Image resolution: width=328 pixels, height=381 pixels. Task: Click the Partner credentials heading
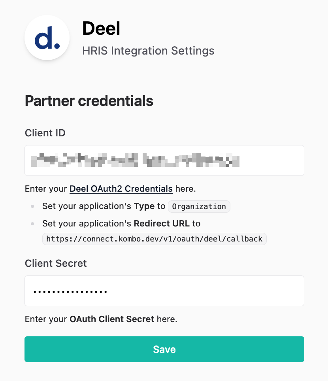89,101
